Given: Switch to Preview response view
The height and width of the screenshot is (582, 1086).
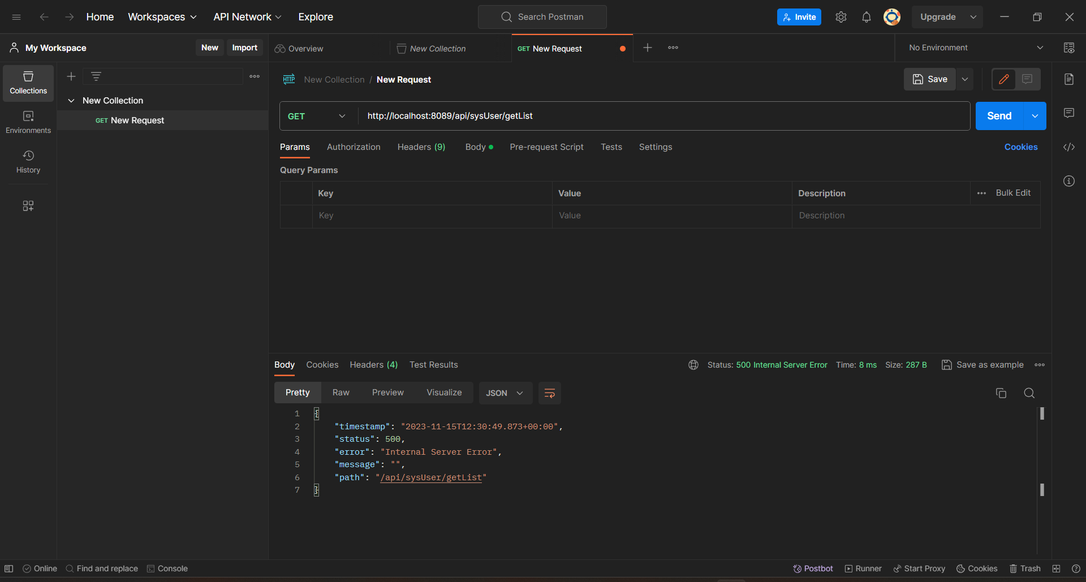Looking at the screenshot, I should coord(388,393).
